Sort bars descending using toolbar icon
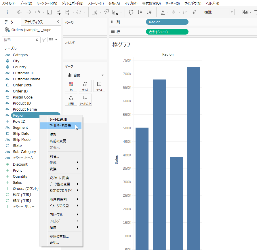The height and width of the screenshot is (250, 257). (149, 12)
